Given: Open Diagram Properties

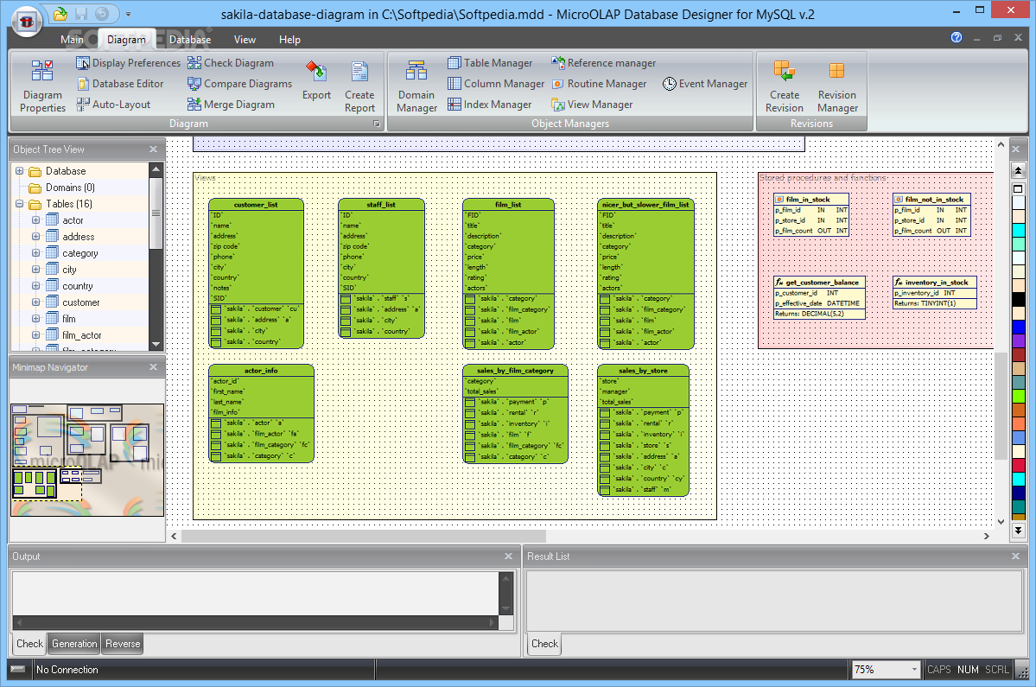Looking at the screenshot, I should 42,86.
